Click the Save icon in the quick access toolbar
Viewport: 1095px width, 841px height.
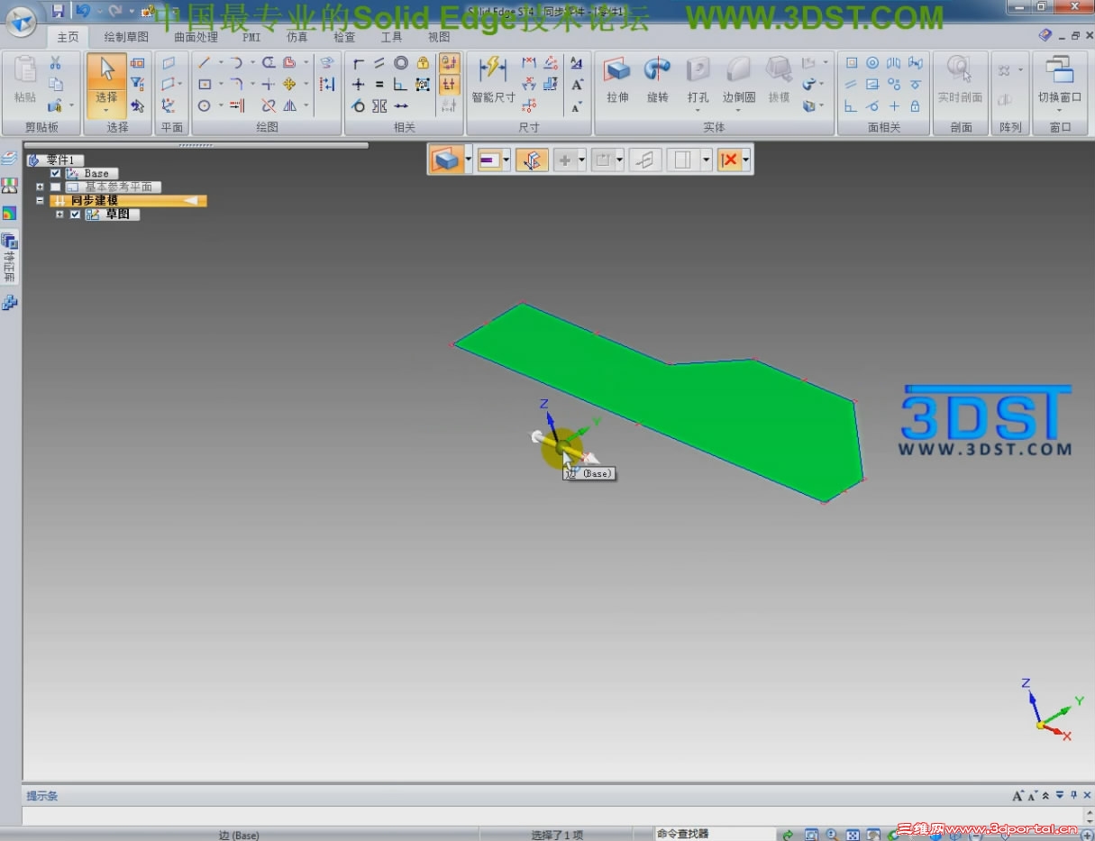click(x=58, y=11)
